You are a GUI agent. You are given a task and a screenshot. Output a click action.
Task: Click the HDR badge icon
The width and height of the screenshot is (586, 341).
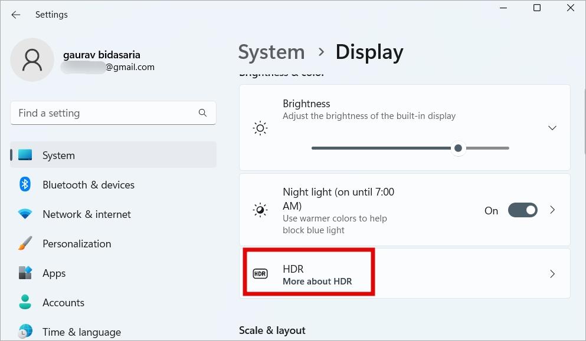260,273
